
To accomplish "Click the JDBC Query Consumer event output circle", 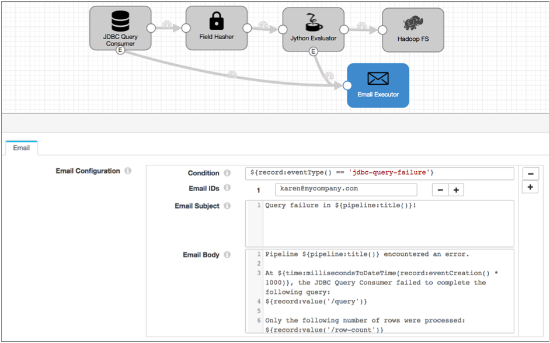I will 120,50.
